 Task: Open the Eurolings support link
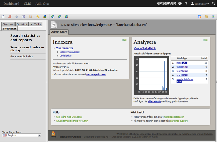click(x=179, y=121)
